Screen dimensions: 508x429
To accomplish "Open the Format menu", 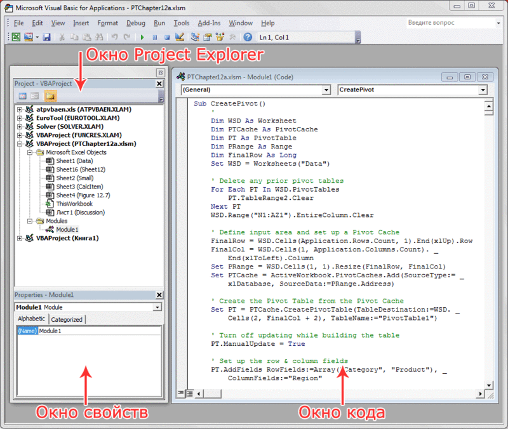I will coord(107,23).
